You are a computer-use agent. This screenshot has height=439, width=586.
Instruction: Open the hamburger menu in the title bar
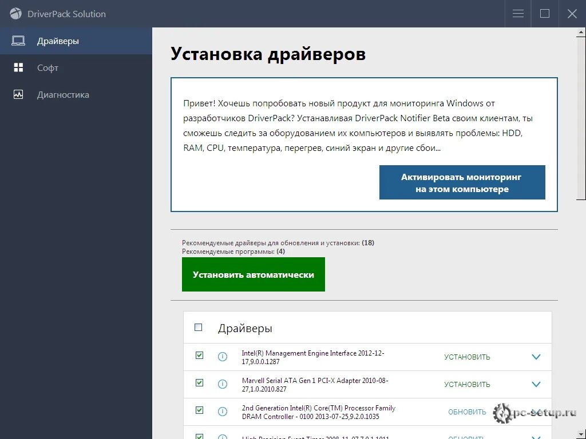(x=517, y=14)
